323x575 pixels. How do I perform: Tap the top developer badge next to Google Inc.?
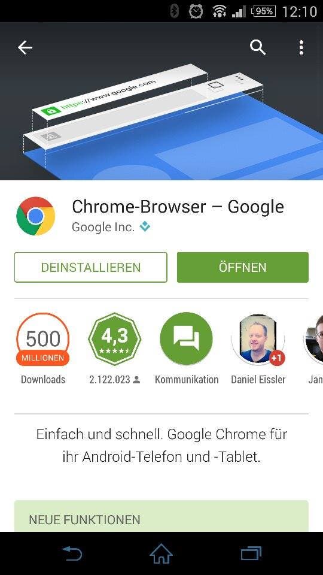(x=145, y=227)
